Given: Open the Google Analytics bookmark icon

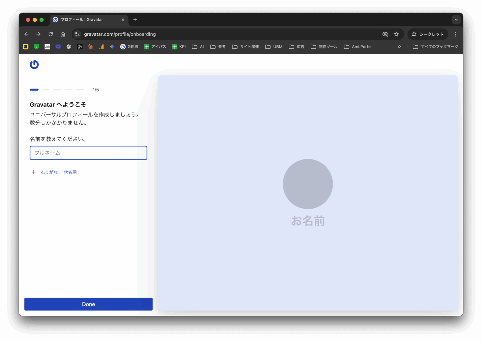Looking at the screenshot, I should [101, 47].
